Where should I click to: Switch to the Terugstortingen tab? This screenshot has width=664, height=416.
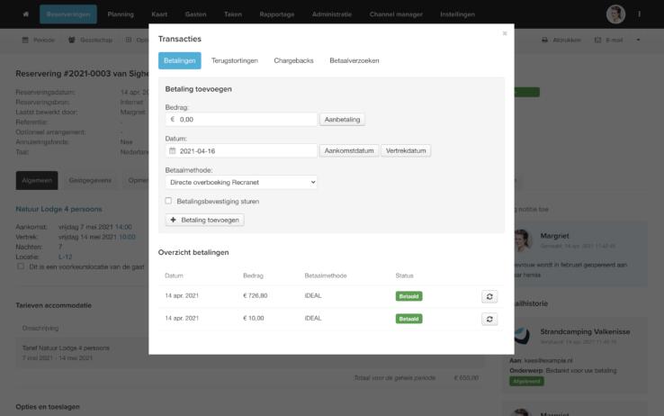(235, 60)
